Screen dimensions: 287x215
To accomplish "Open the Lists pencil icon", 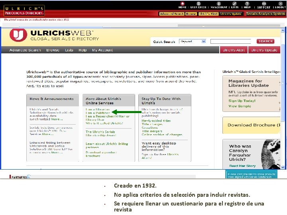I will (x=234, y=4).
